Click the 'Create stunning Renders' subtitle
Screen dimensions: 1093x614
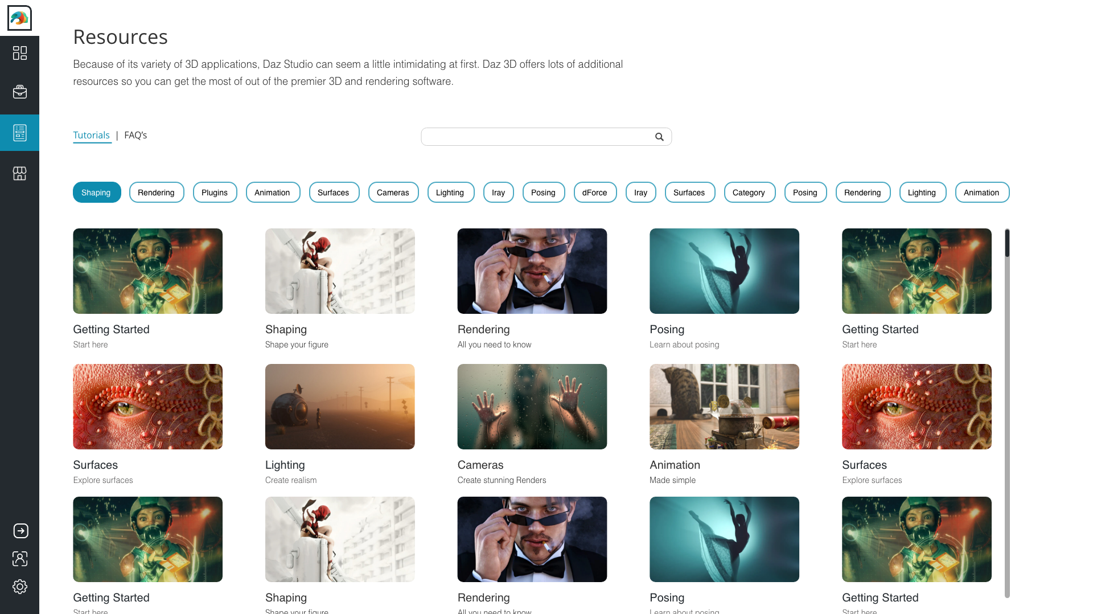502,480
